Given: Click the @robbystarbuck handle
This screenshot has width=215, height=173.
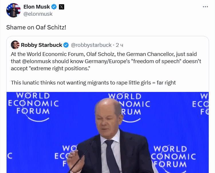Looking at the screenshot, I should tap(91, 45).
